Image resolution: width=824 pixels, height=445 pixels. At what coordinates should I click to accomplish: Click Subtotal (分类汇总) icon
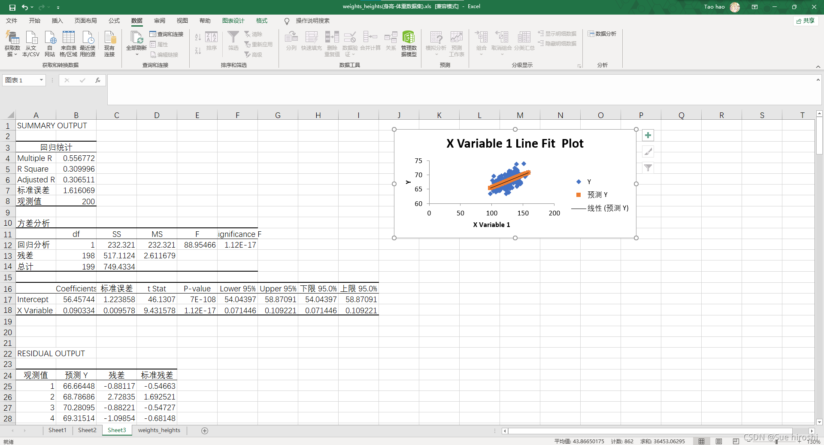click(x=524, y=41)
